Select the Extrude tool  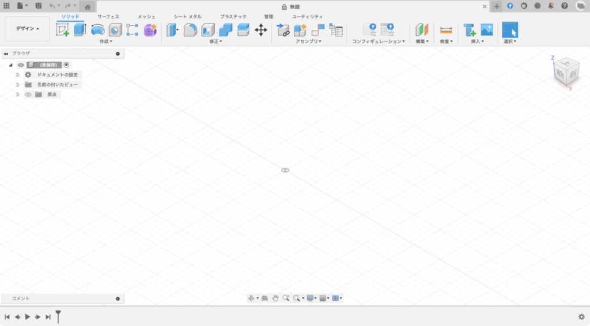[80, 30]
